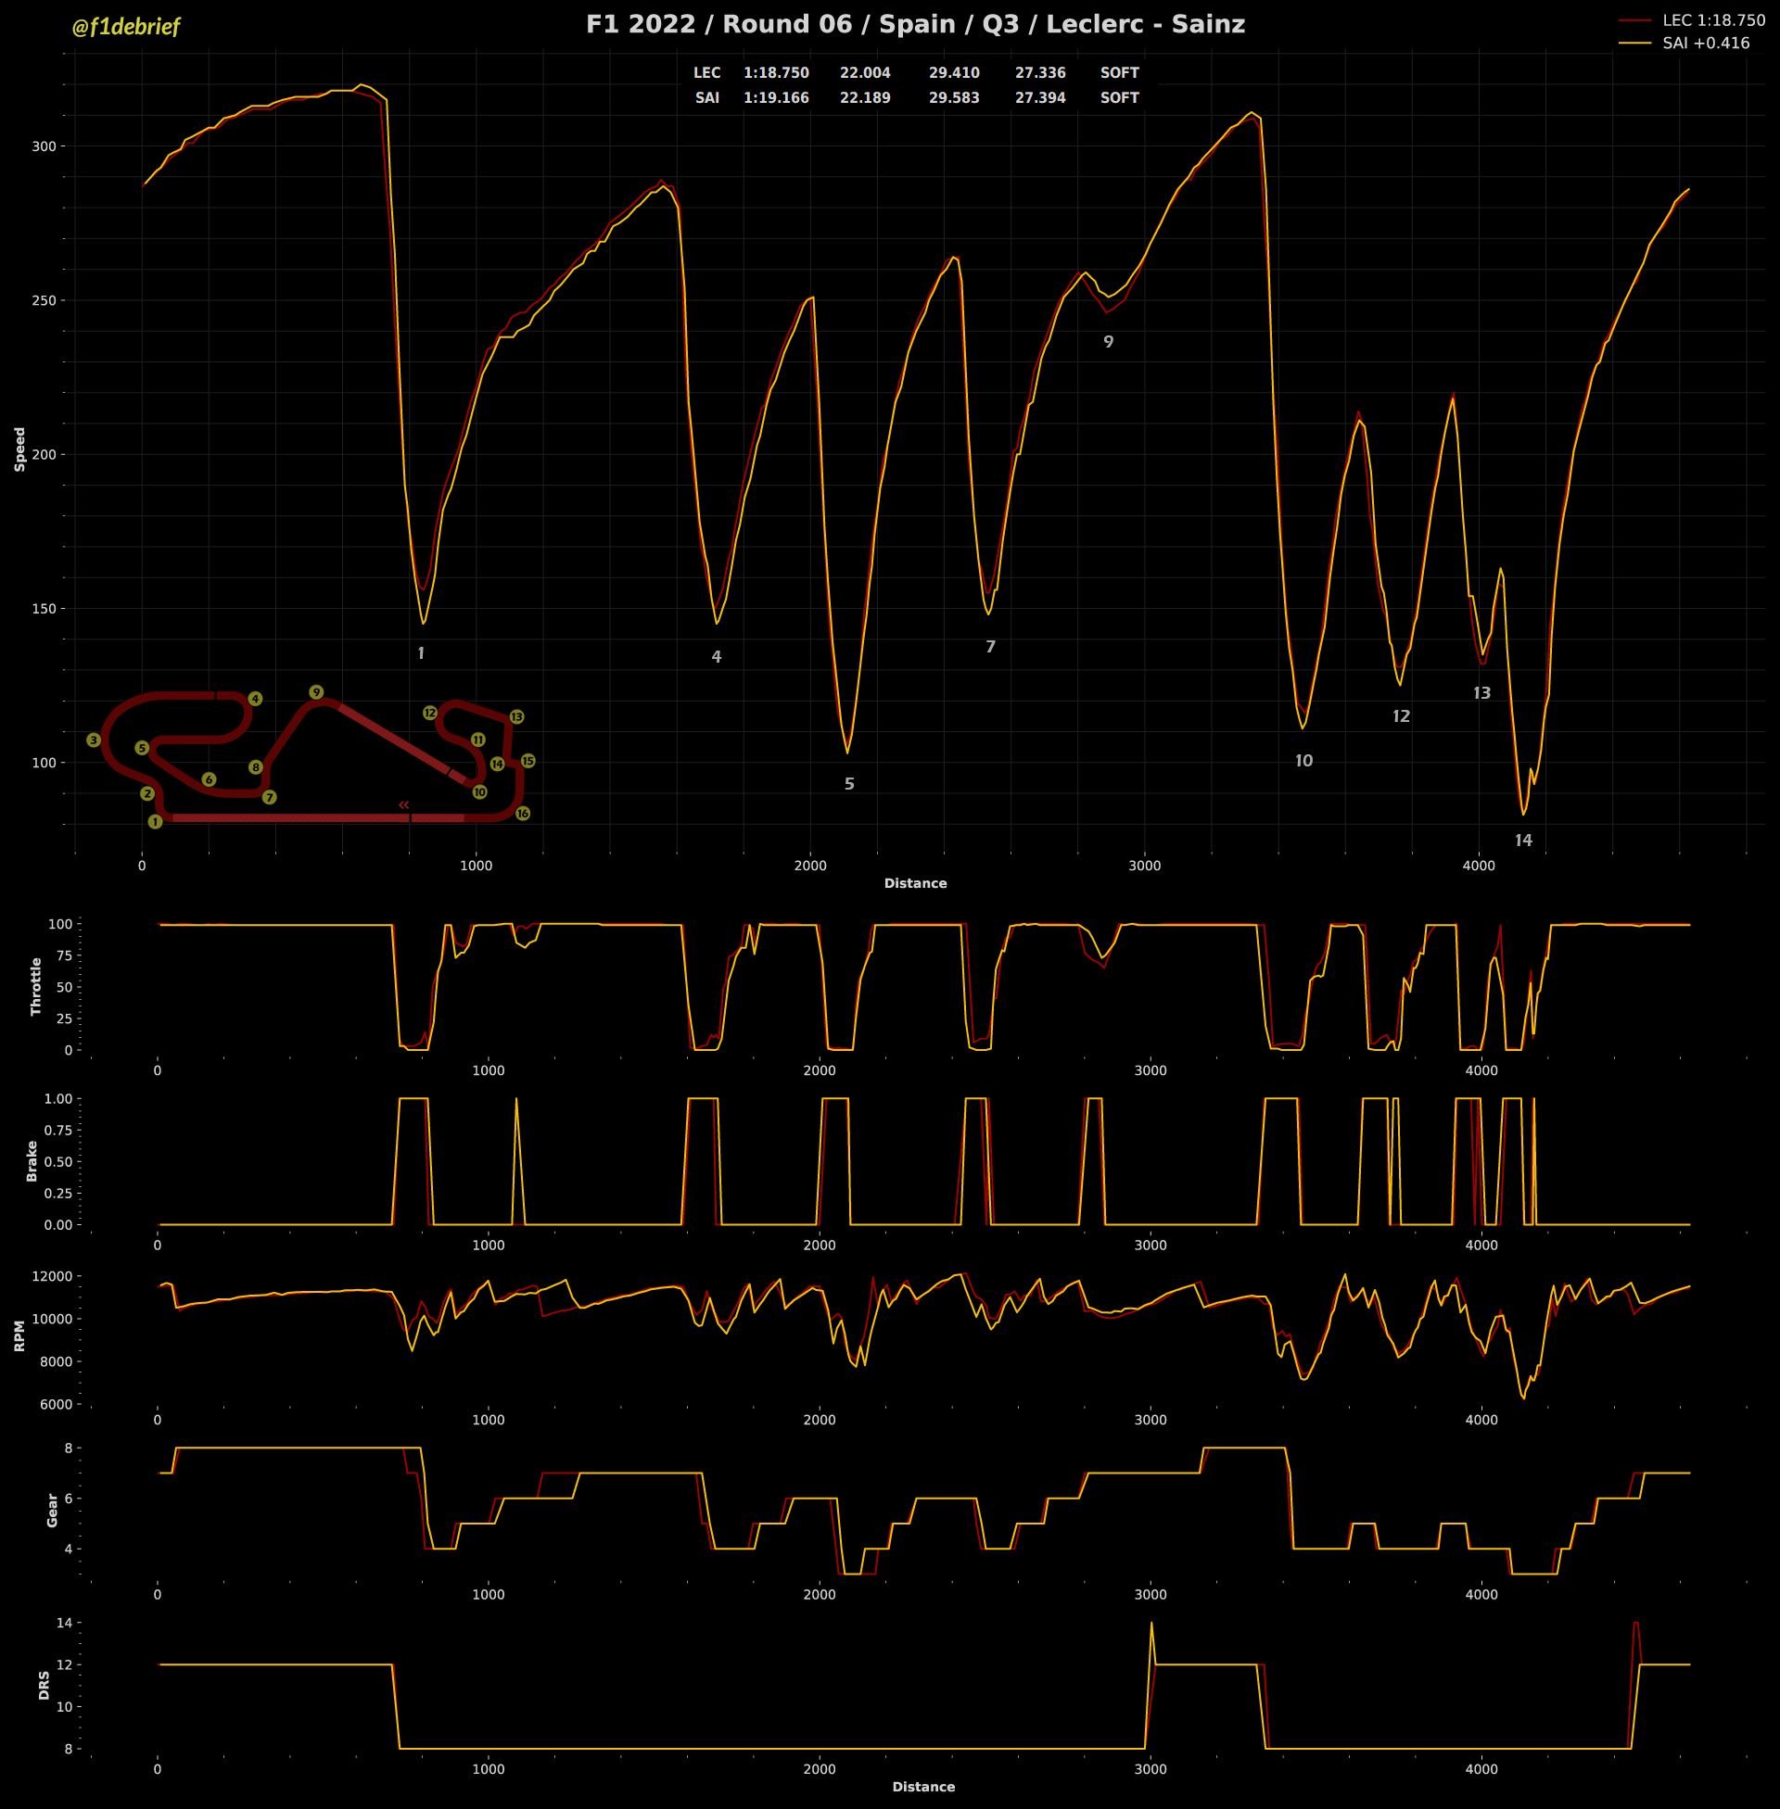Click the turn 16 marker on track map
Image resolution: width=1780 pixels, height=1809 pixels.
click(x=523, y=814)
